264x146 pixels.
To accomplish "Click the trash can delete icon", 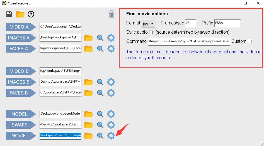I will pyautogui.click(x=111, y=14).
